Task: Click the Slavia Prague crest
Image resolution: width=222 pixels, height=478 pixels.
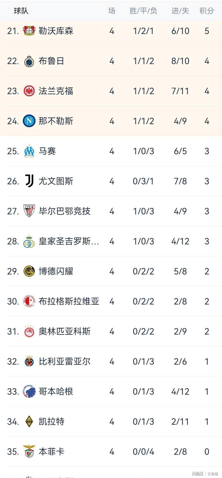Action: click(x=29, y=301)
